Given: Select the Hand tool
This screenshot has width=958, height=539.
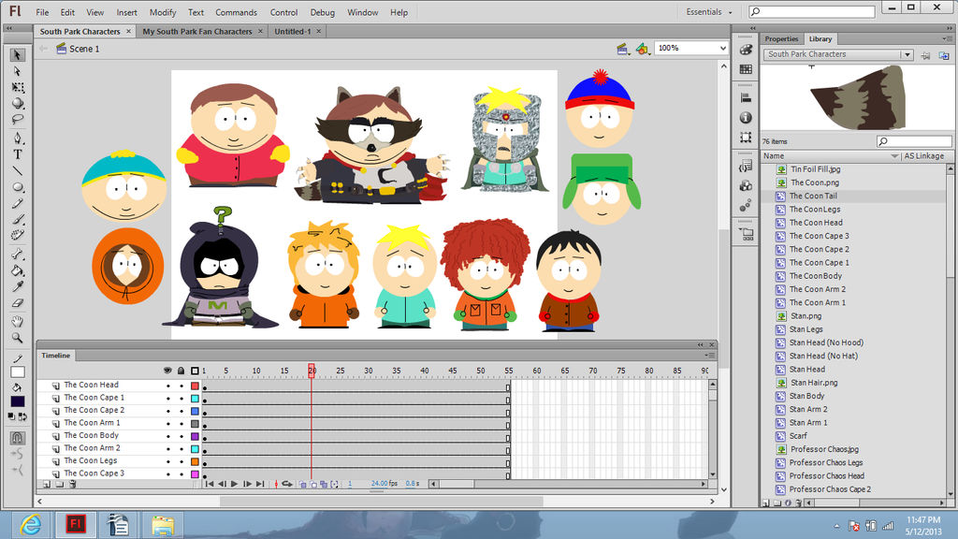Looking at the screenshot, I should coord(18,322).
